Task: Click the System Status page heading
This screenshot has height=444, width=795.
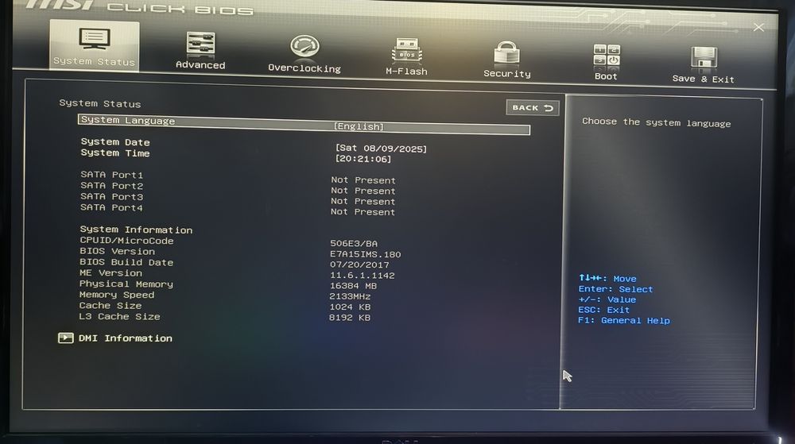Action: pyautogui.click(x=100, y=103)
